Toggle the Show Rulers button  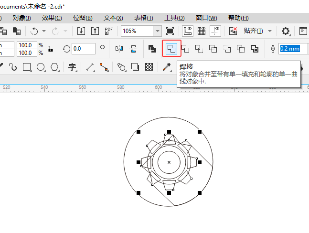pyautogui.click(x=188, y=31)
